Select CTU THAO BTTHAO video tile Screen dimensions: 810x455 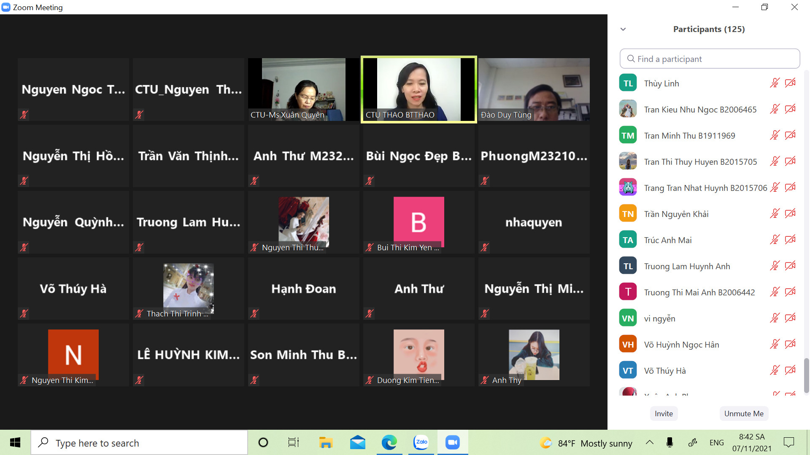419,89
